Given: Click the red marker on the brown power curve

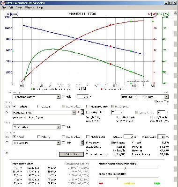Looking at the screenshot, I should point(111,25).
